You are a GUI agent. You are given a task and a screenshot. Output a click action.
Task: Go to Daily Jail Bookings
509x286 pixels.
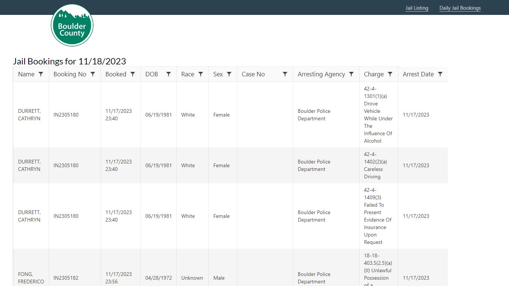(x=460, y=8)
